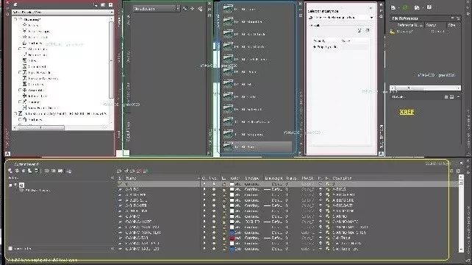Expand the Alignments node in Toolspace

point(20,49)
